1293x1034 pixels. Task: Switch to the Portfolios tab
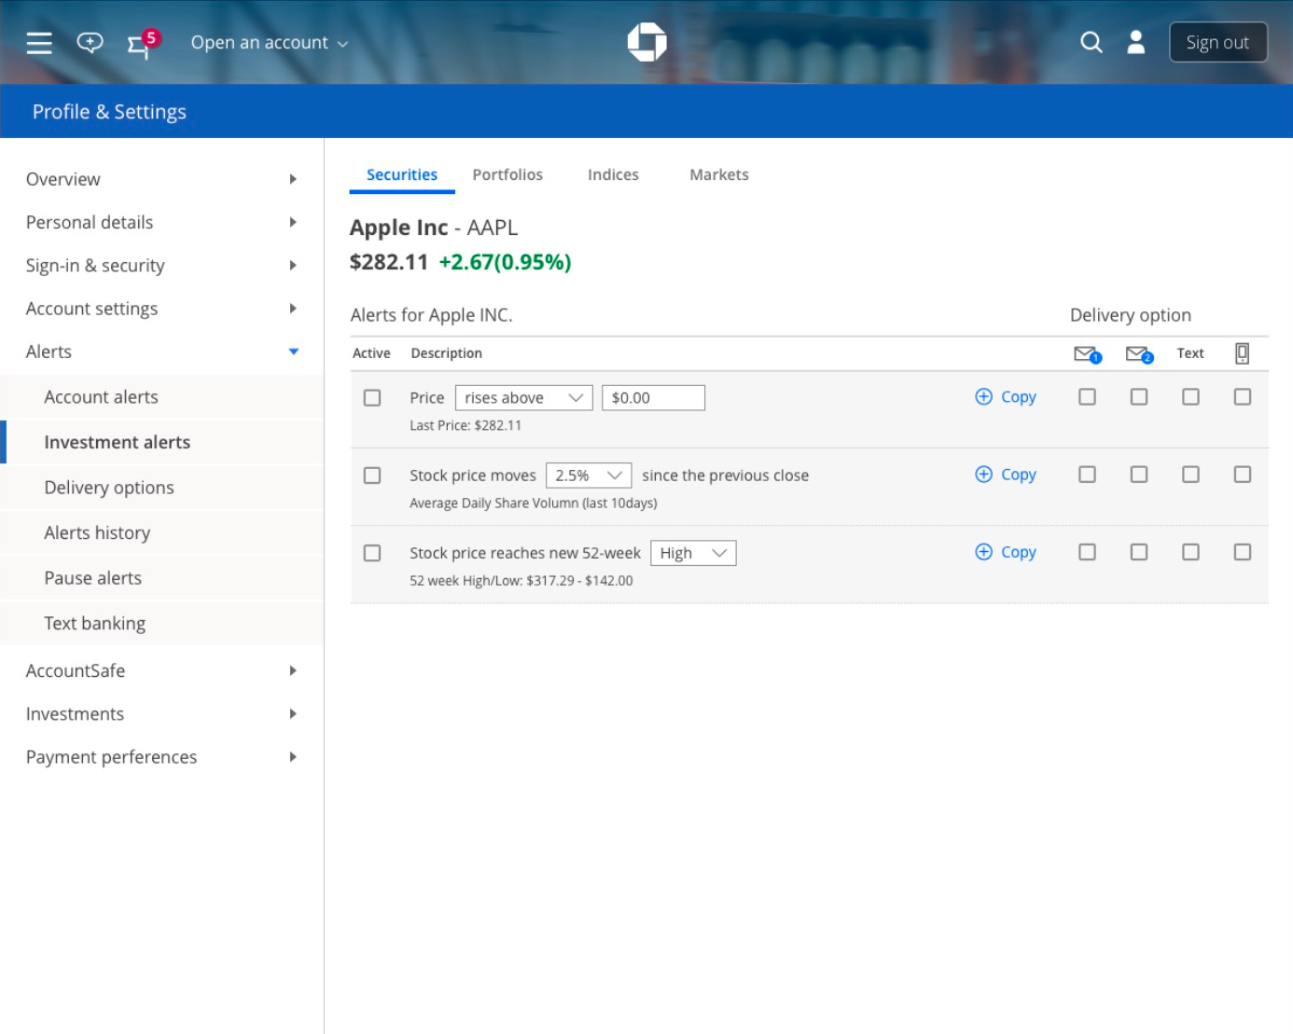tap(507, 174)
